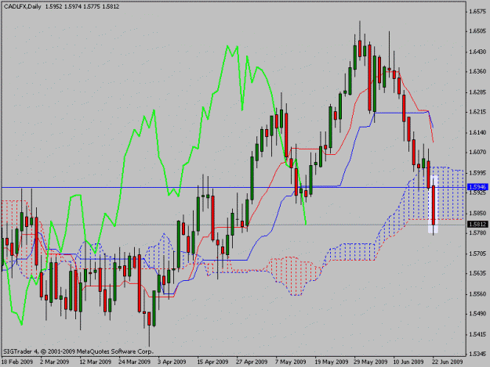490x367 pixels.
Task: Click the 18 Feb 2009 date label
Action: tap(17, 362)
